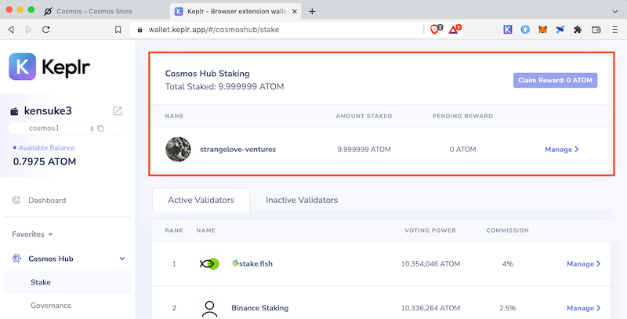Image resolution: width=627 pixels, height=319 pixels.
Task: Open the blue circle wallet extension icon
Action: click(525, 30)
